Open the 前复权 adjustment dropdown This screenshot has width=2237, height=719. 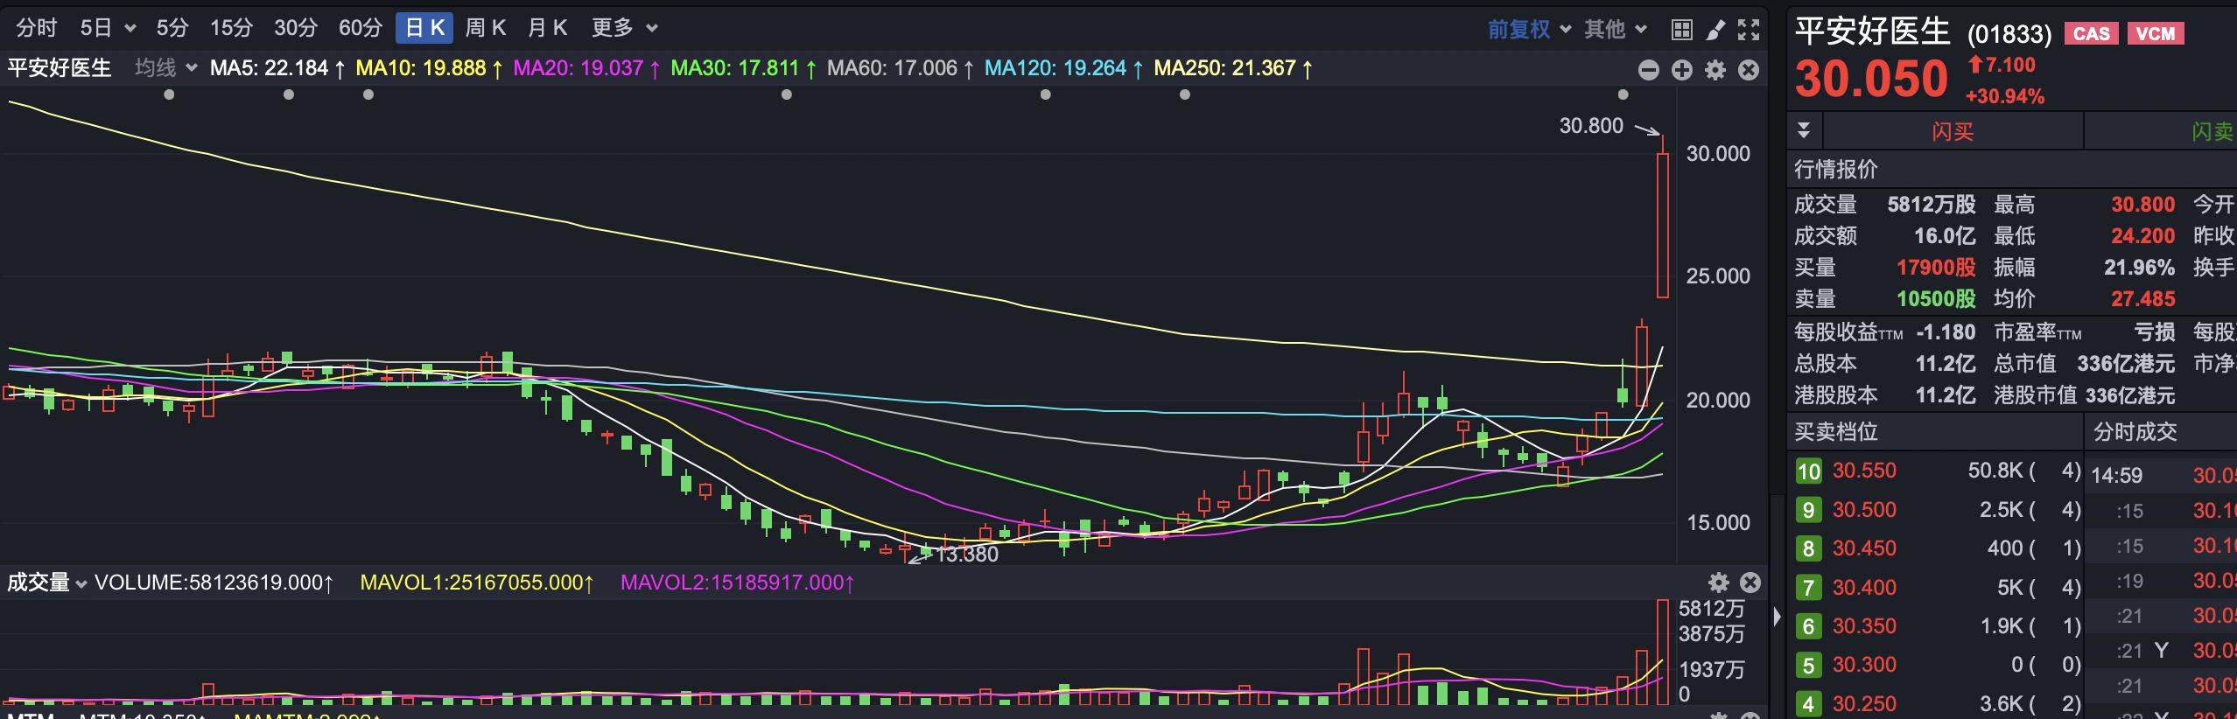(1529, 30)
